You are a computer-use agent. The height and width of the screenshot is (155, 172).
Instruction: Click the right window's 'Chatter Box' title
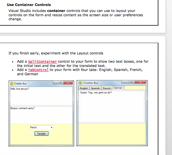(x=91, y=83)
